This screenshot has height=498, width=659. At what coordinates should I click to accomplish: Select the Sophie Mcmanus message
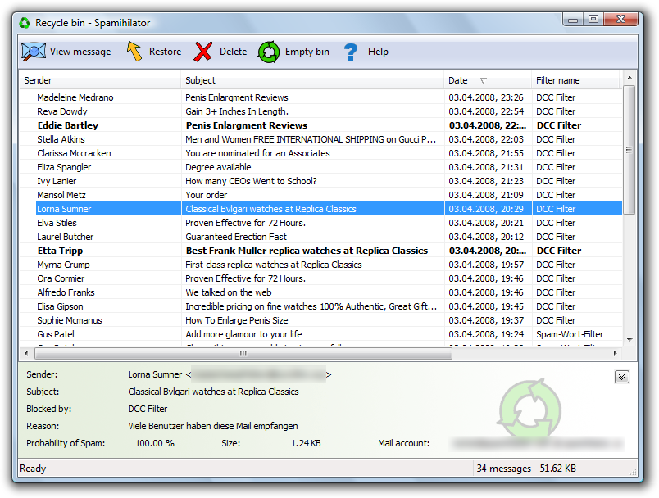point(320,320)
